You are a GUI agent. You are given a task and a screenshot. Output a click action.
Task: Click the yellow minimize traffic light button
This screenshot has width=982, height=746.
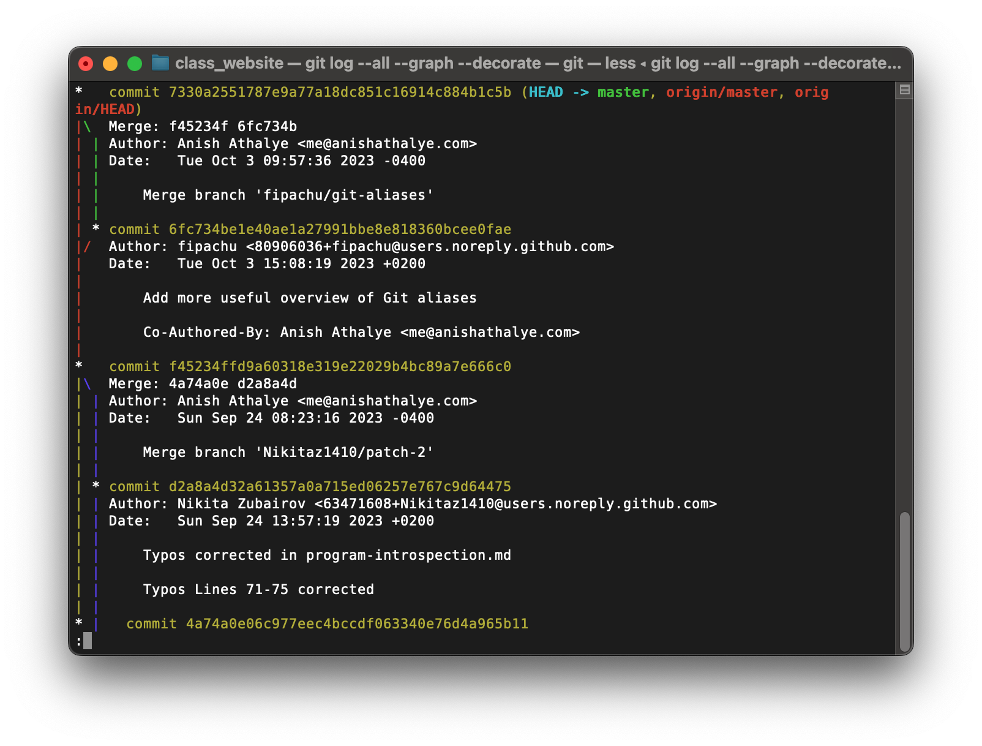click(109, 63)
